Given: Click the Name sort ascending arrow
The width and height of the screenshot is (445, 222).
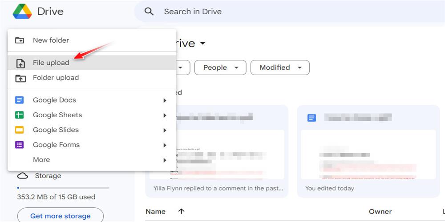Looking at the screenshot, I should (182, 211).
